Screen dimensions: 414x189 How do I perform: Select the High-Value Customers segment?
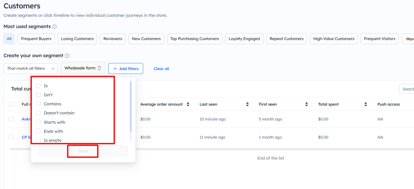334,39
